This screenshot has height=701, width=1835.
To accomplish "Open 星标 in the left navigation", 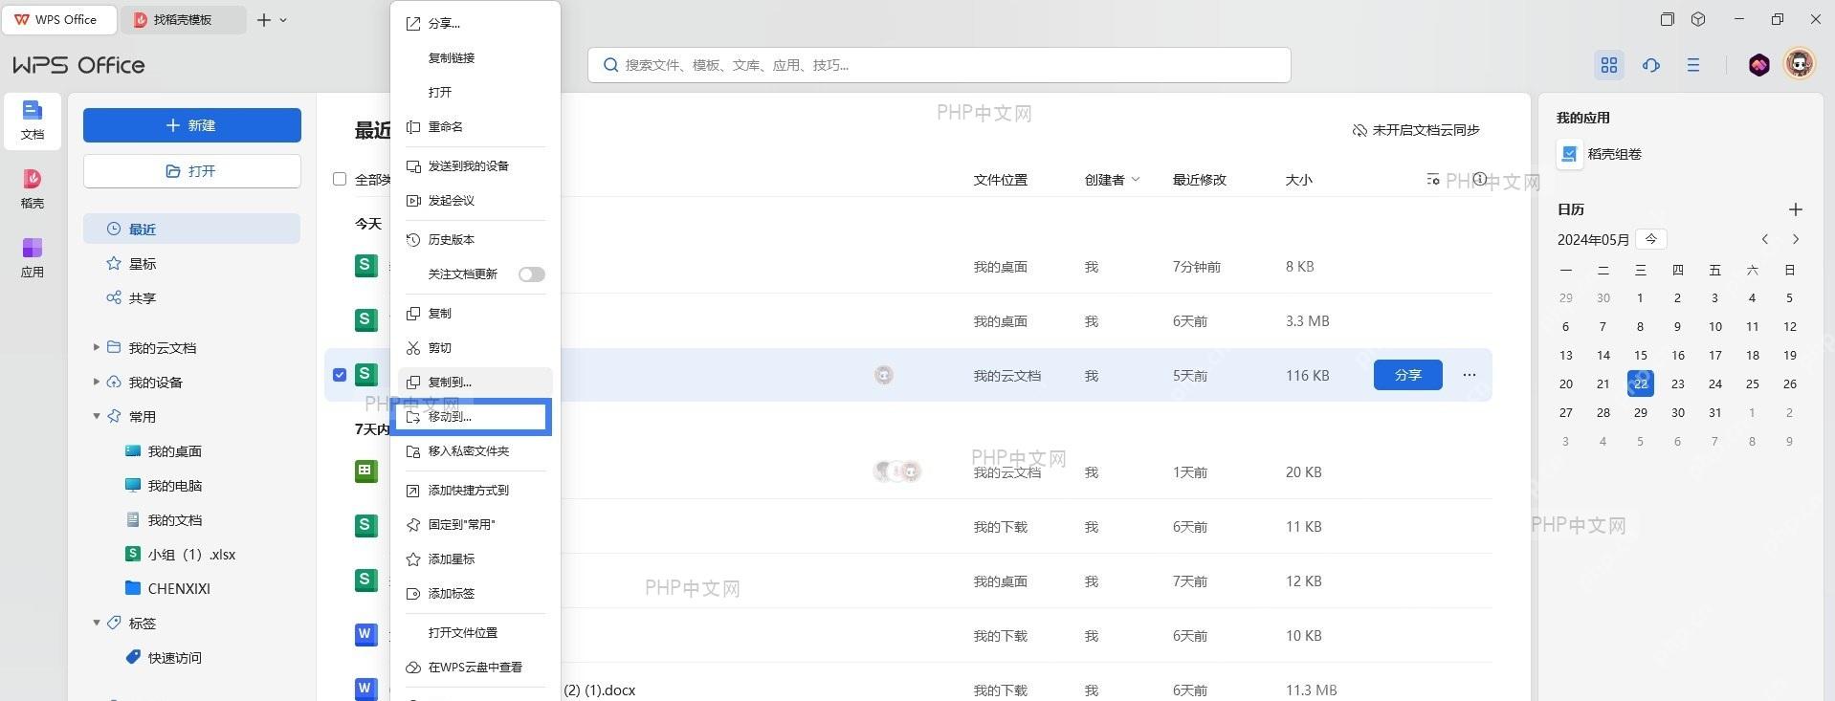I will pyautogui.click(x=192, y=263).
